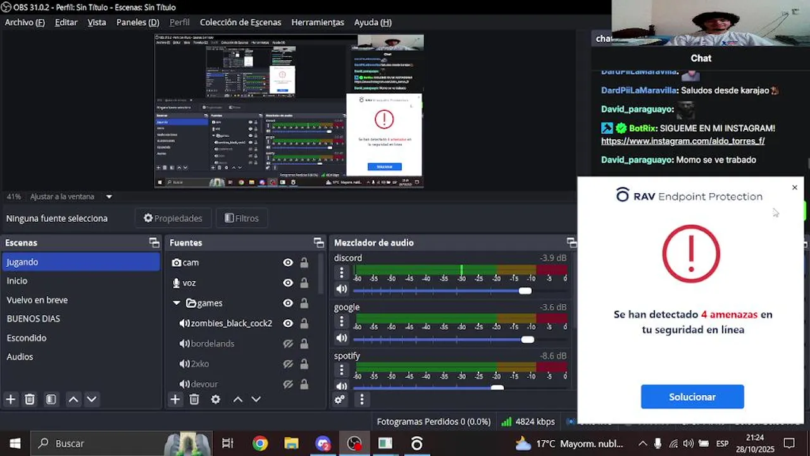Open the Vista menu
The height and width of the screenshot is (456, 810).
(97, 22)
